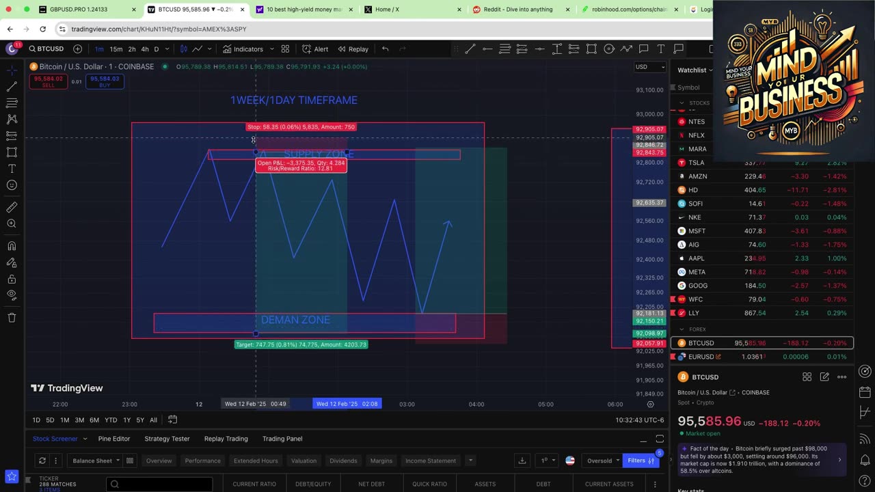Open the geometric shapes tool in left sidebar
Viewport: 875px width, 492px height.
(x=12, y=152)
